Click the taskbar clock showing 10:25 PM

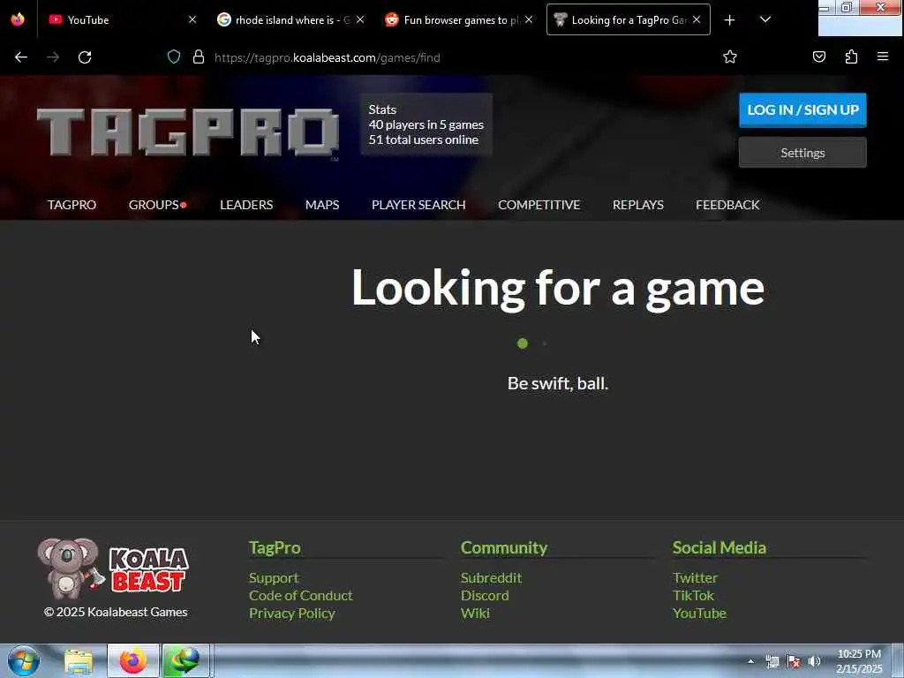pyautogui.click(x=859, y=661)
